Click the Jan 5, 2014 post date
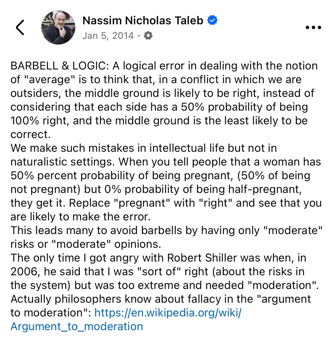The width and height of the screenshot is (334, 345). coord(108,36)
